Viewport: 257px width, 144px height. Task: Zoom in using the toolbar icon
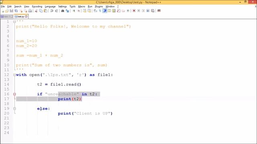click(74, 11)
